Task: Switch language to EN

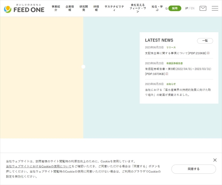Action: click(192, 9)
